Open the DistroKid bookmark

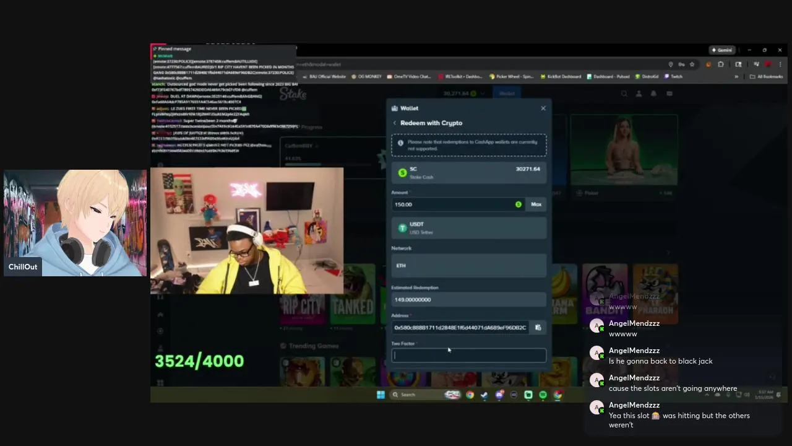pos(647,77)
